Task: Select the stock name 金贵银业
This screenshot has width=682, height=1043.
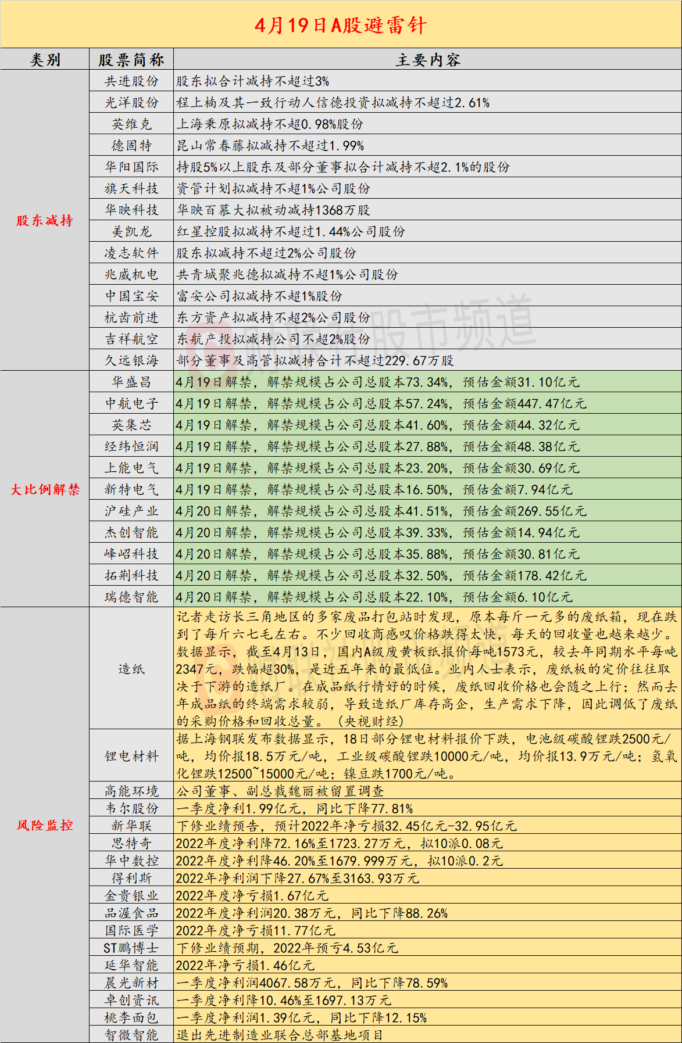Action: (x=131, y=895)
